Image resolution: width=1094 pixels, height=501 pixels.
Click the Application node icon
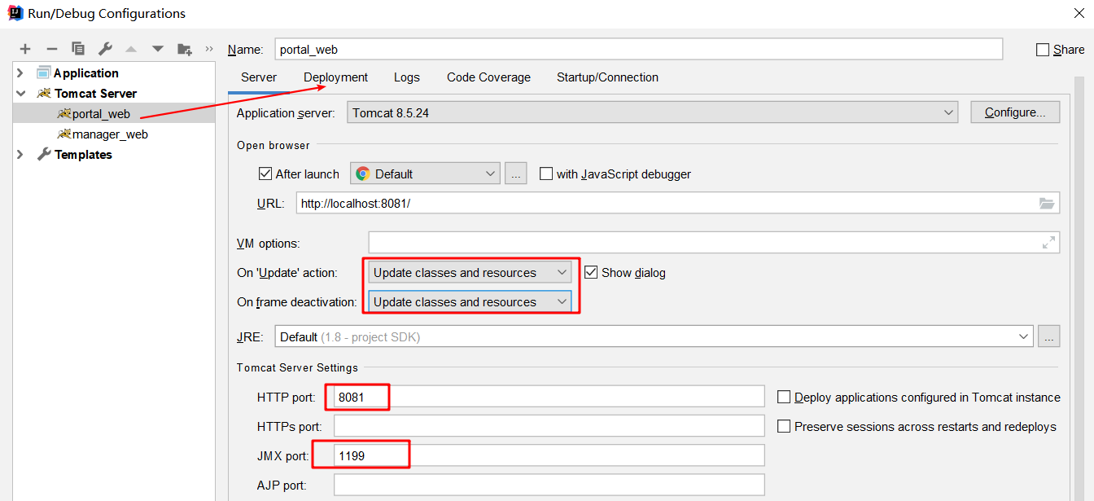pyautogui.click(x=44, y=73)
